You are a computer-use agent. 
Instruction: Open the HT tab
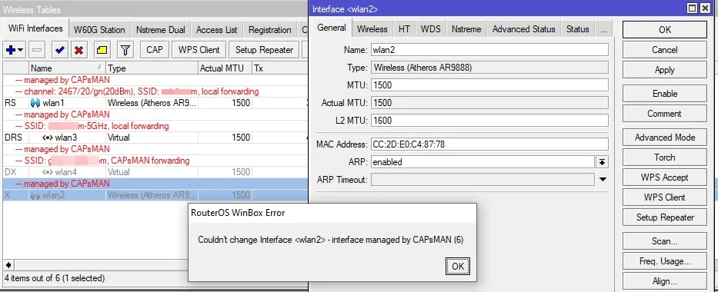pos(404,29)
